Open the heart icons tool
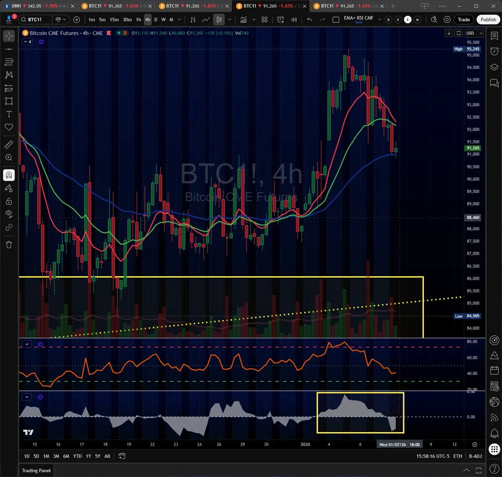The height and width of the screenshot is (477, 502). 9,127
